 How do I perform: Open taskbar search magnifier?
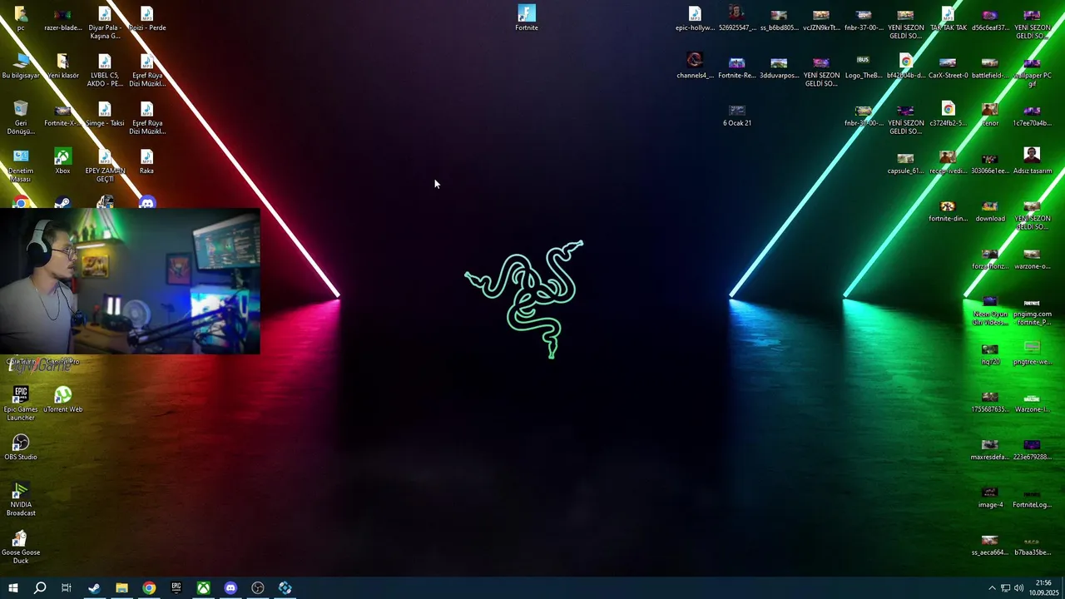[x=39, y=588]
